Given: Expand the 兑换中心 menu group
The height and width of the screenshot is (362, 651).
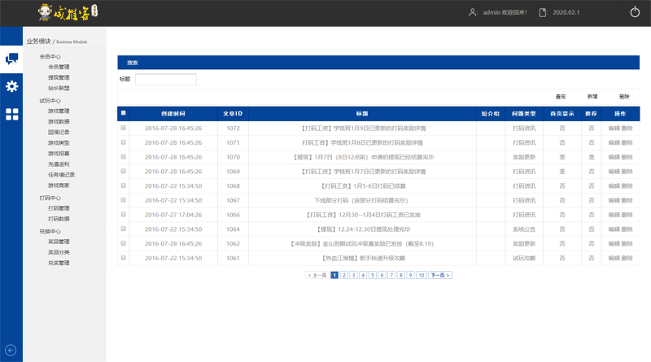Looking at the screenshot, I should tap(50, 231).
